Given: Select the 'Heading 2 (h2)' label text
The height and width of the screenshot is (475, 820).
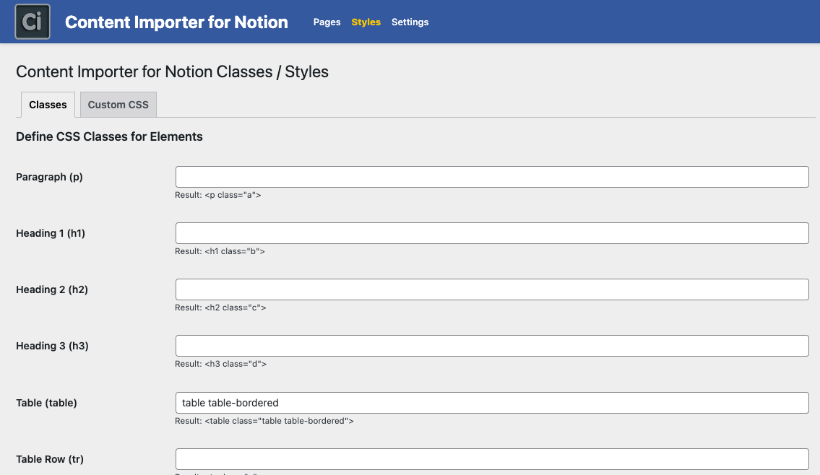Looking at the screenshot, I should pyautogui.click(x=52, y=289).
